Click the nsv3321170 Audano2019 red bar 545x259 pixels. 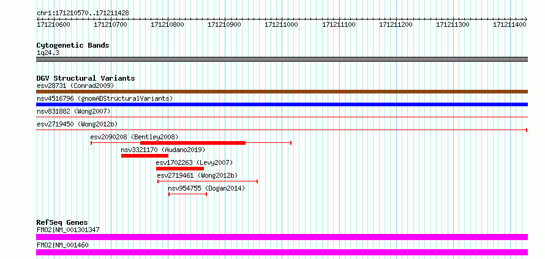(145, 156)
